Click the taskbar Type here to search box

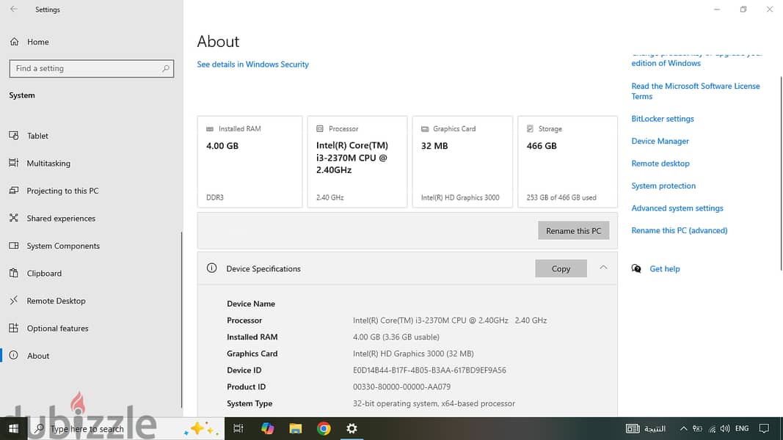coord(125,428)
